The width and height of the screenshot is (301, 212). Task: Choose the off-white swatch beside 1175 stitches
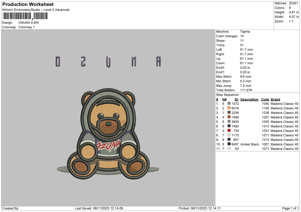(229, 135)
